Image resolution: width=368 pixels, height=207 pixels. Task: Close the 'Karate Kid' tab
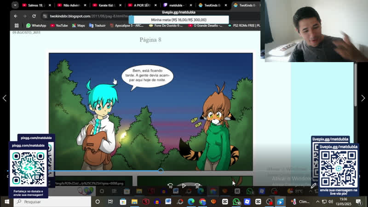(x=120, y=5)
